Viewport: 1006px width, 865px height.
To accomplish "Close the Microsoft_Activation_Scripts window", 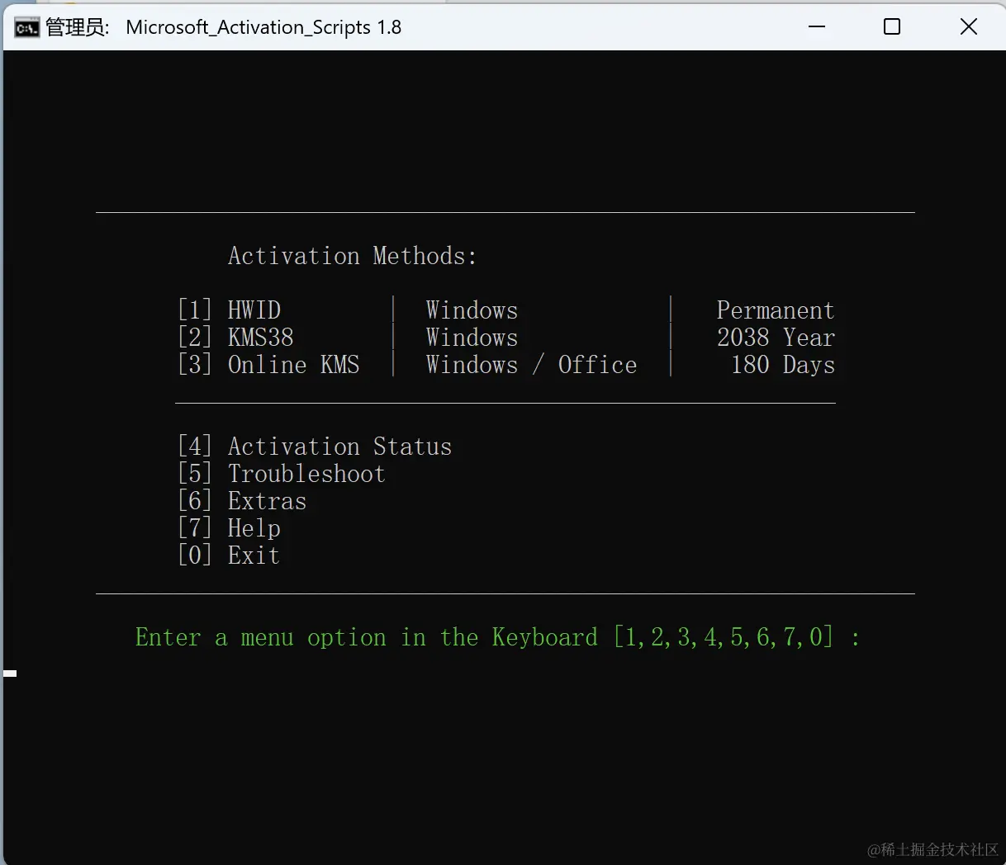I will point(969,26).
